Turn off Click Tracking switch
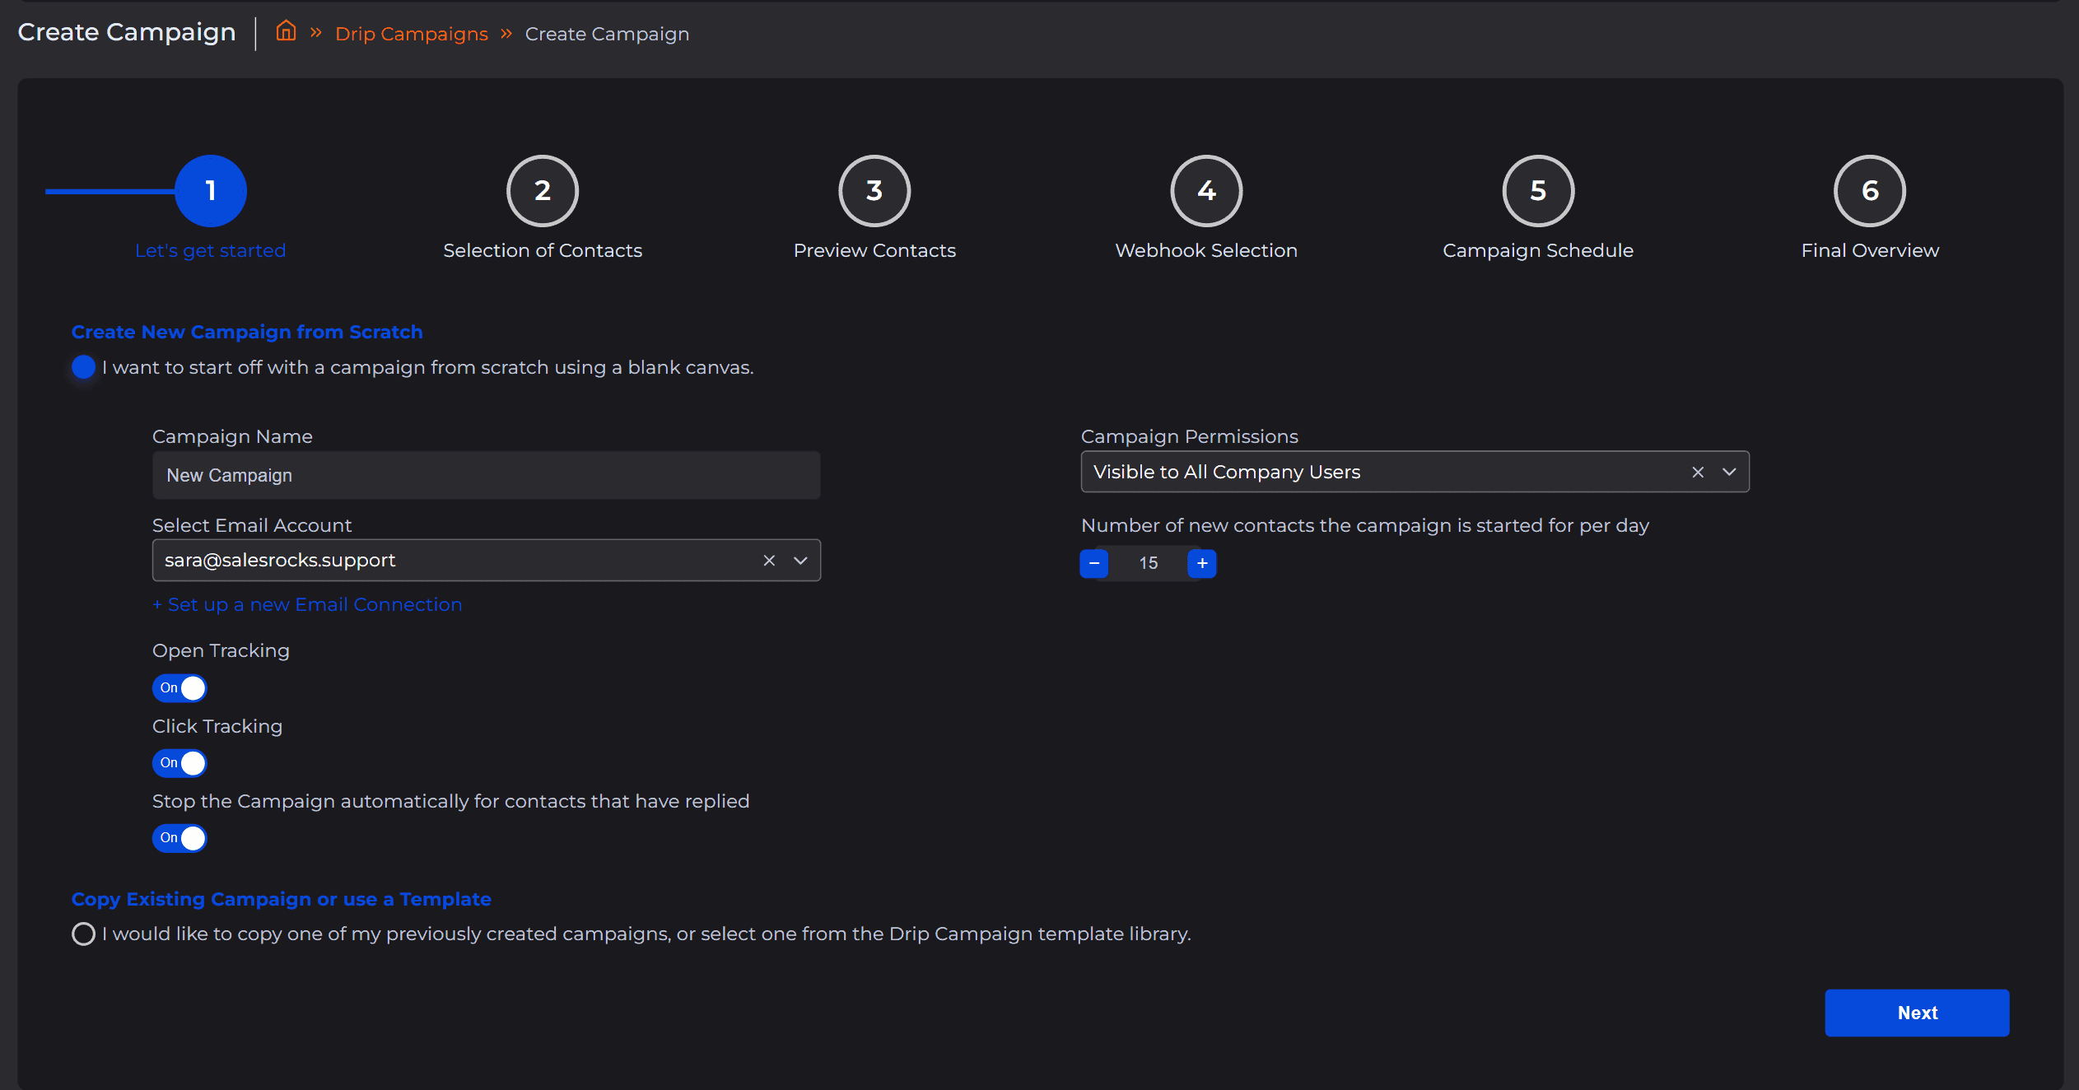2079x1090 pixels. tap(179, 763)
